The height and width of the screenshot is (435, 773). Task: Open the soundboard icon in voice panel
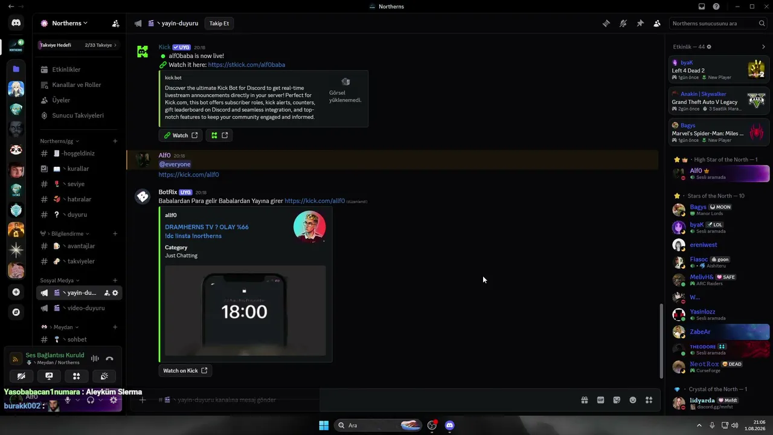coord(104,376)
